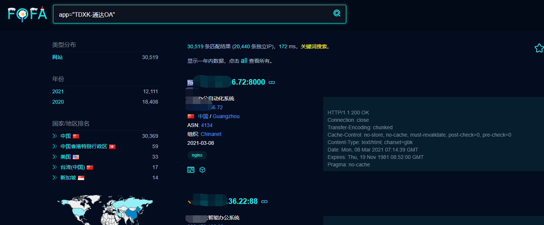Click the 类型分布 heading
The height and width of the screenshot is (225, 544).
pos(64,45)
